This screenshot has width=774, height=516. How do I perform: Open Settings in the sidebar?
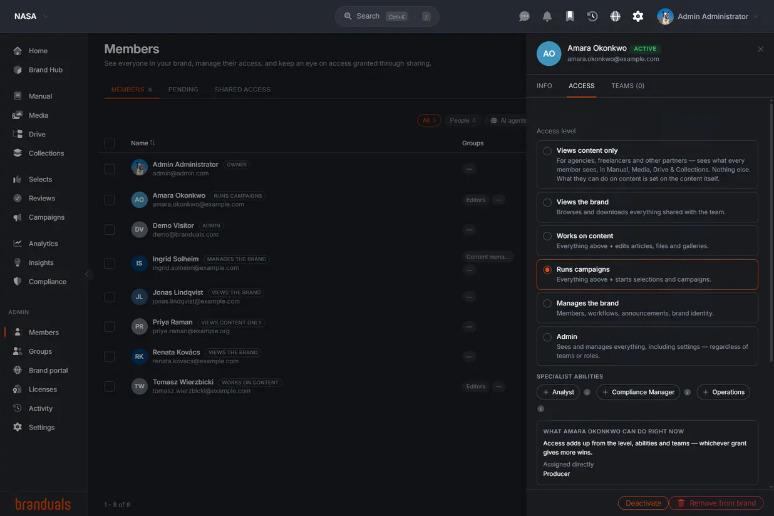tap(41, 427)
